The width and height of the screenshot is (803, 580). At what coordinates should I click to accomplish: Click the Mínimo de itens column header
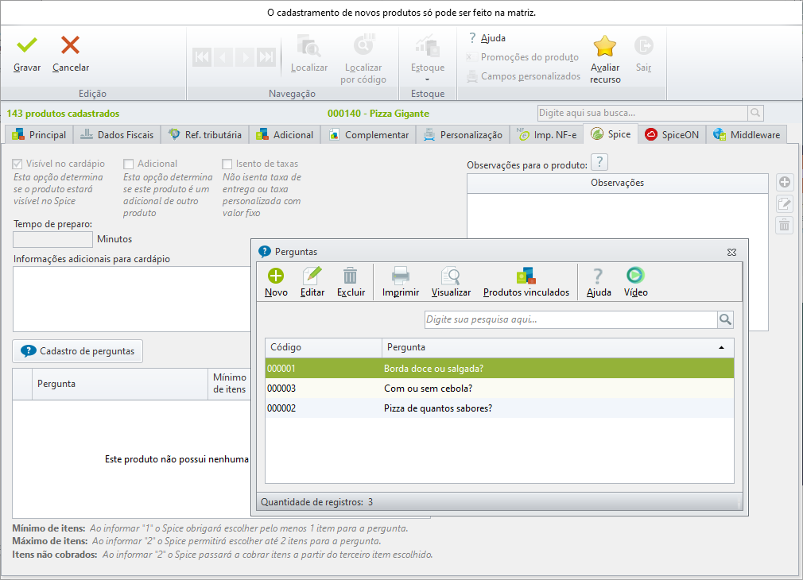(230, 383)
